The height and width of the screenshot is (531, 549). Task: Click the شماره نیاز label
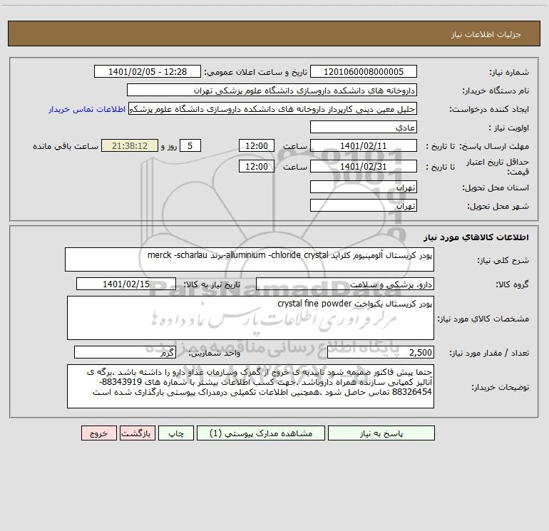click(509, 73)
